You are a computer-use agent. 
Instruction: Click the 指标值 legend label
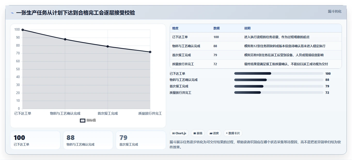tap(91, 120)
